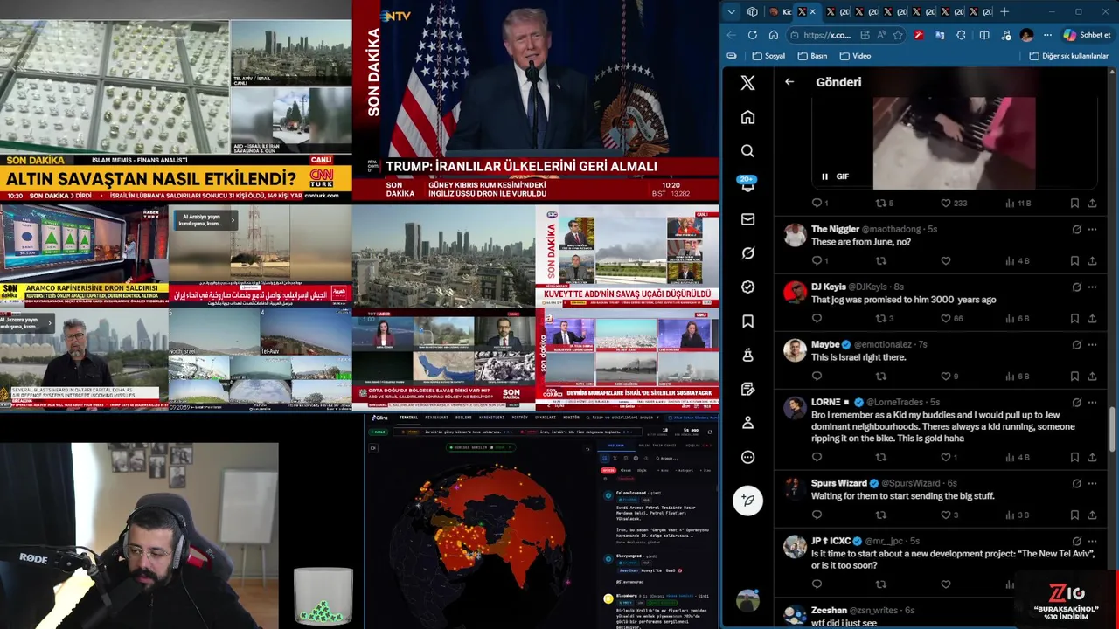This screenshot has height=629, width=1119.
Task: Open the browser extensions puzzle icon
Action: click(x=962, y=35)
